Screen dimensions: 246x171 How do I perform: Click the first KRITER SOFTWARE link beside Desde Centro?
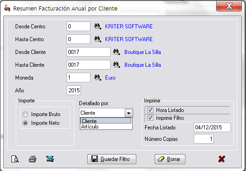coord(129,27)
